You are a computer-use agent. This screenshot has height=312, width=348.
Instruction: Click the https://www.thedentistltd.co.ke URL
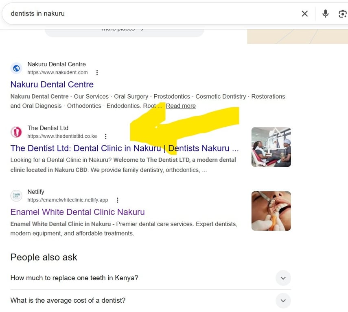pyautogui.click(x=62, y=136)
